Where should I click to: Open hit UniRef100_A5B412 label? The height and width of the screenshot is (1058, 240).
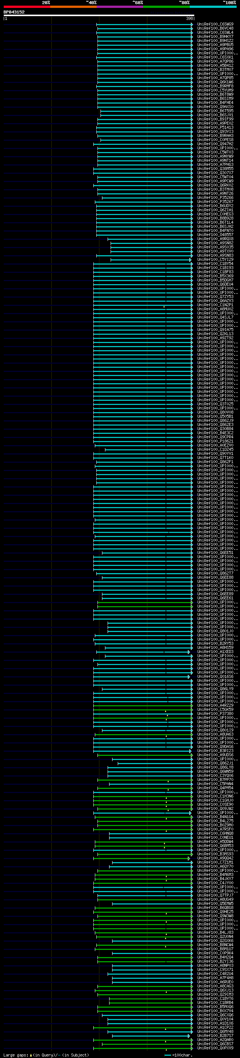(x=215, y=65)
